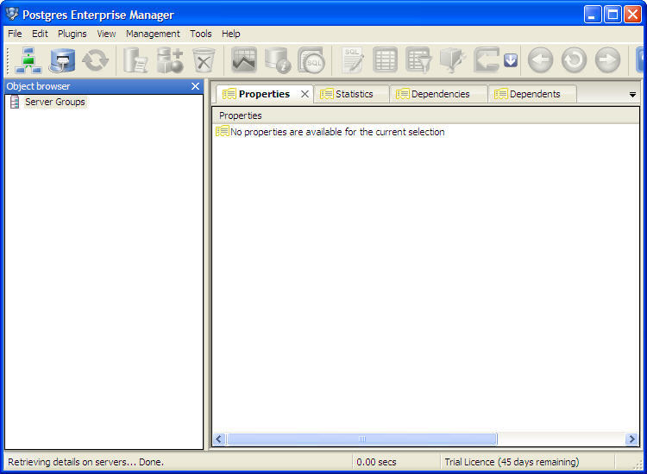Click the View filtered data icon
The height and width of the screenshot is (474, 647).
[418, 60]
